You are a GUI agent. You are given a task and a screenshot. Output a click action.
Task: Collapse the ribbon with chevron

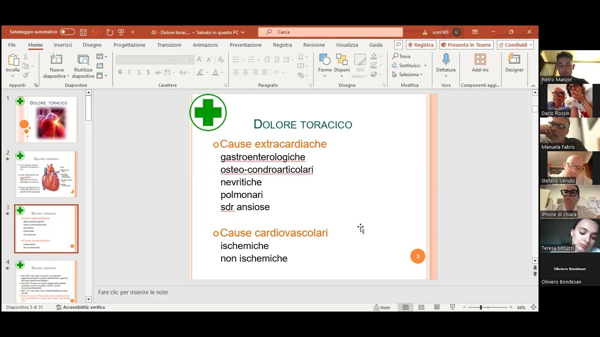pyautogui.click(x=533, y=86)
